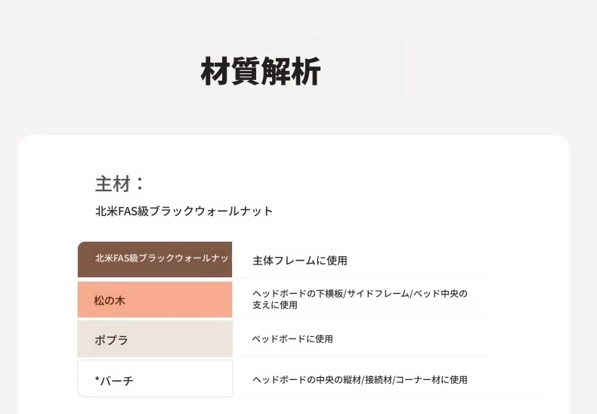Select the ヘッドボードの中央の縦材 description
Image resolution: width=597 pixels, height=414 pixels.
(x=307, y=380)
